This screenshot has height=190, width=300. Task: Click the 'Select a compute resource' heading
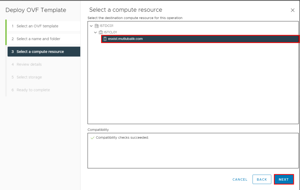point(126,10)
